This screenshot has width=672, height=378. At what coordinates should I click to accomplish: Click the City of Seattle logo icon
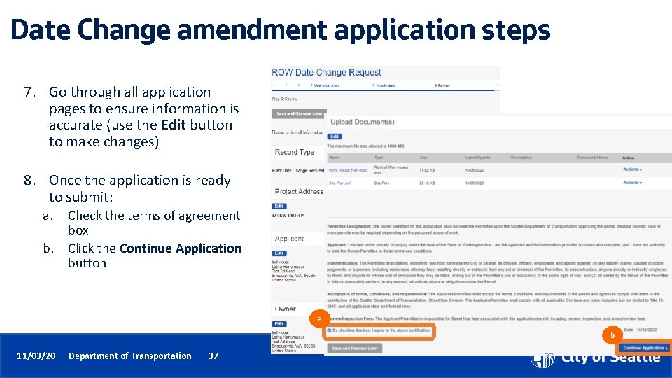pyautogui.click(x=542, y=361)
